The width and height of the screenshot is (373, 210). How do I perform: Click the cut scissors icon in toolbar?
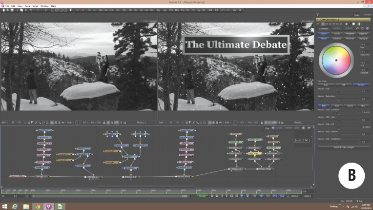18,10
